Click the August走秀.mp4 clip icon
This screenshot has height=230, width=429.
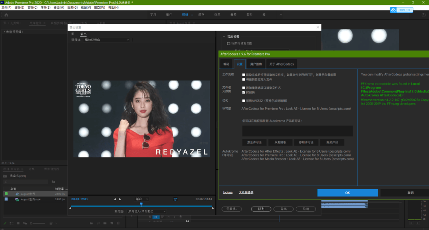(x=17, y=199)
